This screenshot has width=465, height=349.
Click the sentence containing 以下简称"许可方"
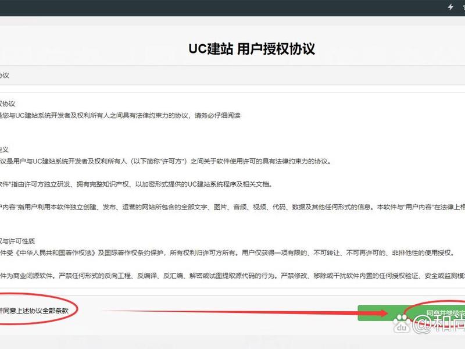165,161
